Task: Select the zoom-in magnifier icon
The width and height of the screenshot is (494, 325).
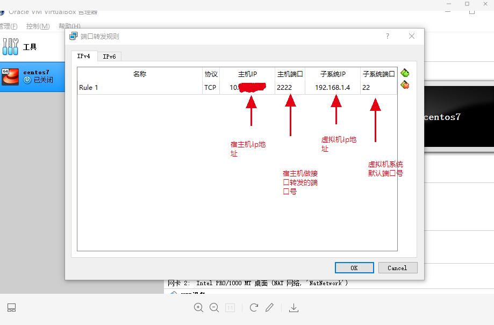Action: 198,307
